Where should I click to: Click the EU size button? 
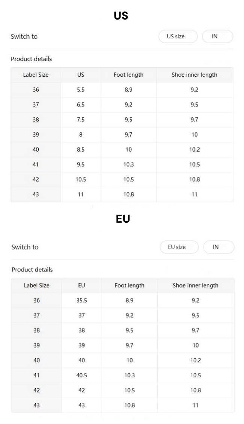[x=179, y=247]
